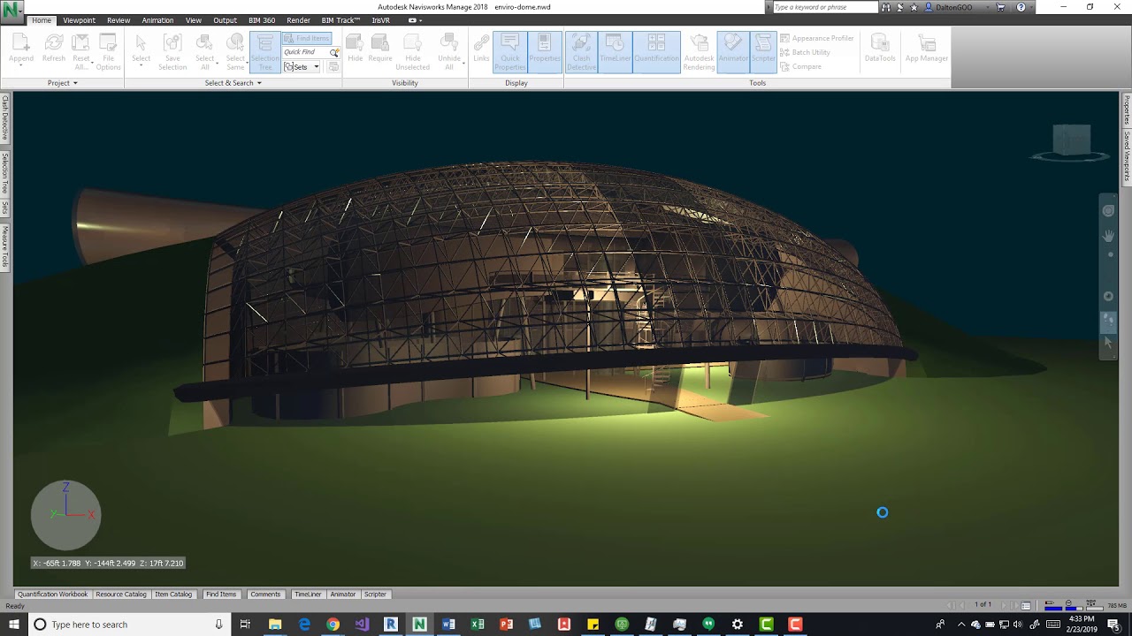The height and width of the screenshot is (636, 1132).
Task: Open the Output ribbon tab
Action: tap(225, 20)
